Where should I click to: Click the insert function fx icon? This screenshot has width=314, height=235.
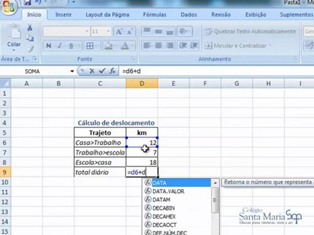click(113, 70)
